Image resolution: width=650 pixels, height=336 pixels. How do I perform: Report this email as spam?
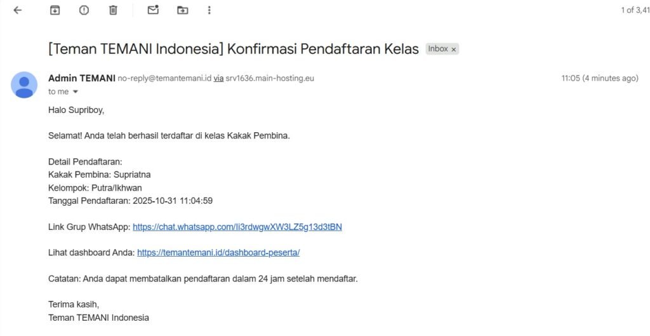point(84,10)
